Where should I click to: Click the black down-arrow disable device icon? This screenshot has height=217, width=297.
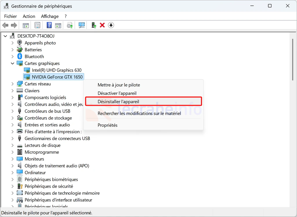pyautogui.click(x=111, y=25)
